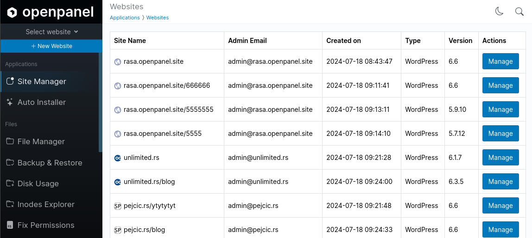Toggle dark mode with the moon icon
This screenshot has height=238, width=532.
[x=500, y=12]
